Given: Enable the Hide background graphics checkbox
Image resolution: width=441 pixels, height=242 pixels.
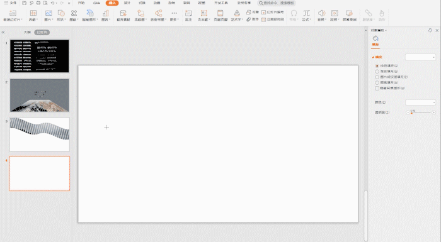Looking at the screenshot, I should coord(377,88).
